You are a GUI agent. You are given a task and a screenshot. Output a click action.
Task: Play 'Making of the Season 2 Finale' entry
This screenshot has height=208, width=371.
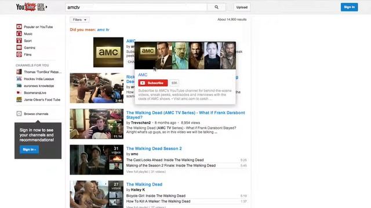[x=171, y=166]
